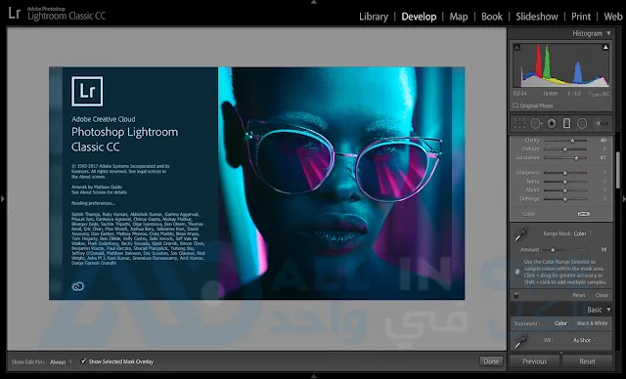Click the shadow clipping indicator in histogram
626x379 pixels.
click(516, 47)
